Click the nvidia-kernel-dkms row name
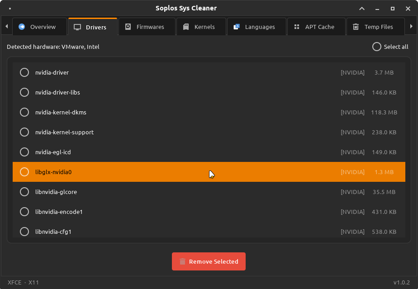Screen dimensions: 418x289 (61, 112)
